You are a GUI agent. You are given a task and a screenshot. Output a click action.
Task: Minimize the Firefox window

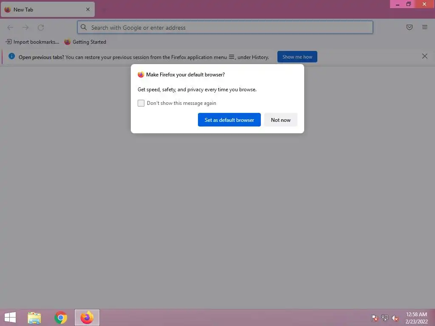pos(397,4)
